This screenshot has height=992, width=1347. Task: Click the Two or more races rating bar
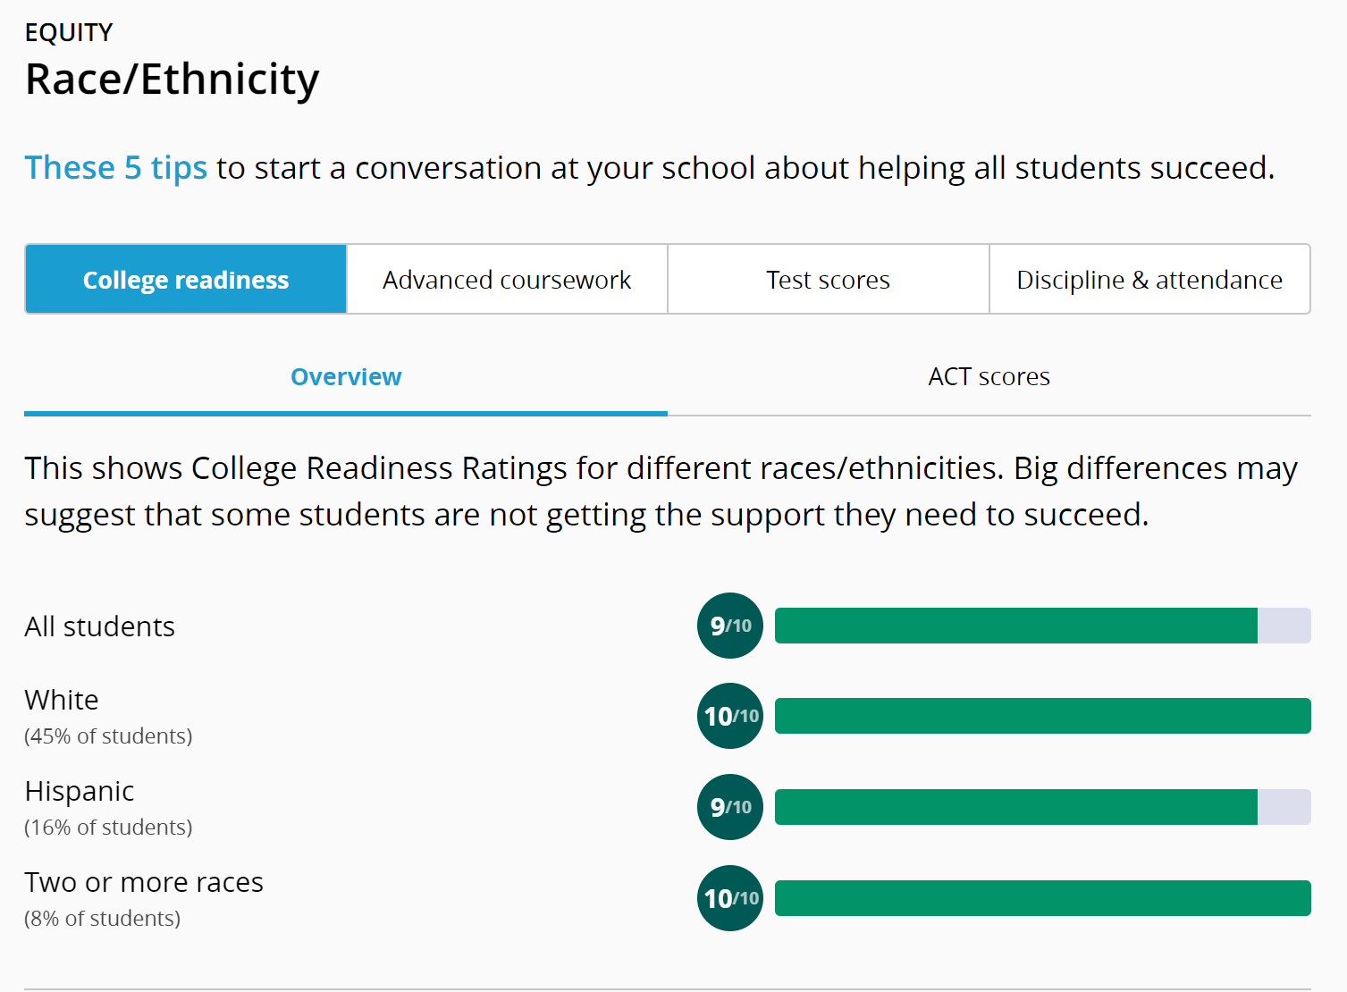pyautogui.click(x=1042, y=898)
